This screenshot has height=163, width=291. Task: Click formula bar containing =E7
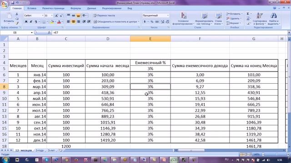pos(170,33)
